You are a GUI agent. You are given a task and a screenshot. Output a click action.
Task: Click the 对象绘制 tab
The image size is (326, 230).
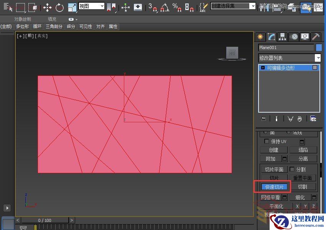(x=23, y=19)
